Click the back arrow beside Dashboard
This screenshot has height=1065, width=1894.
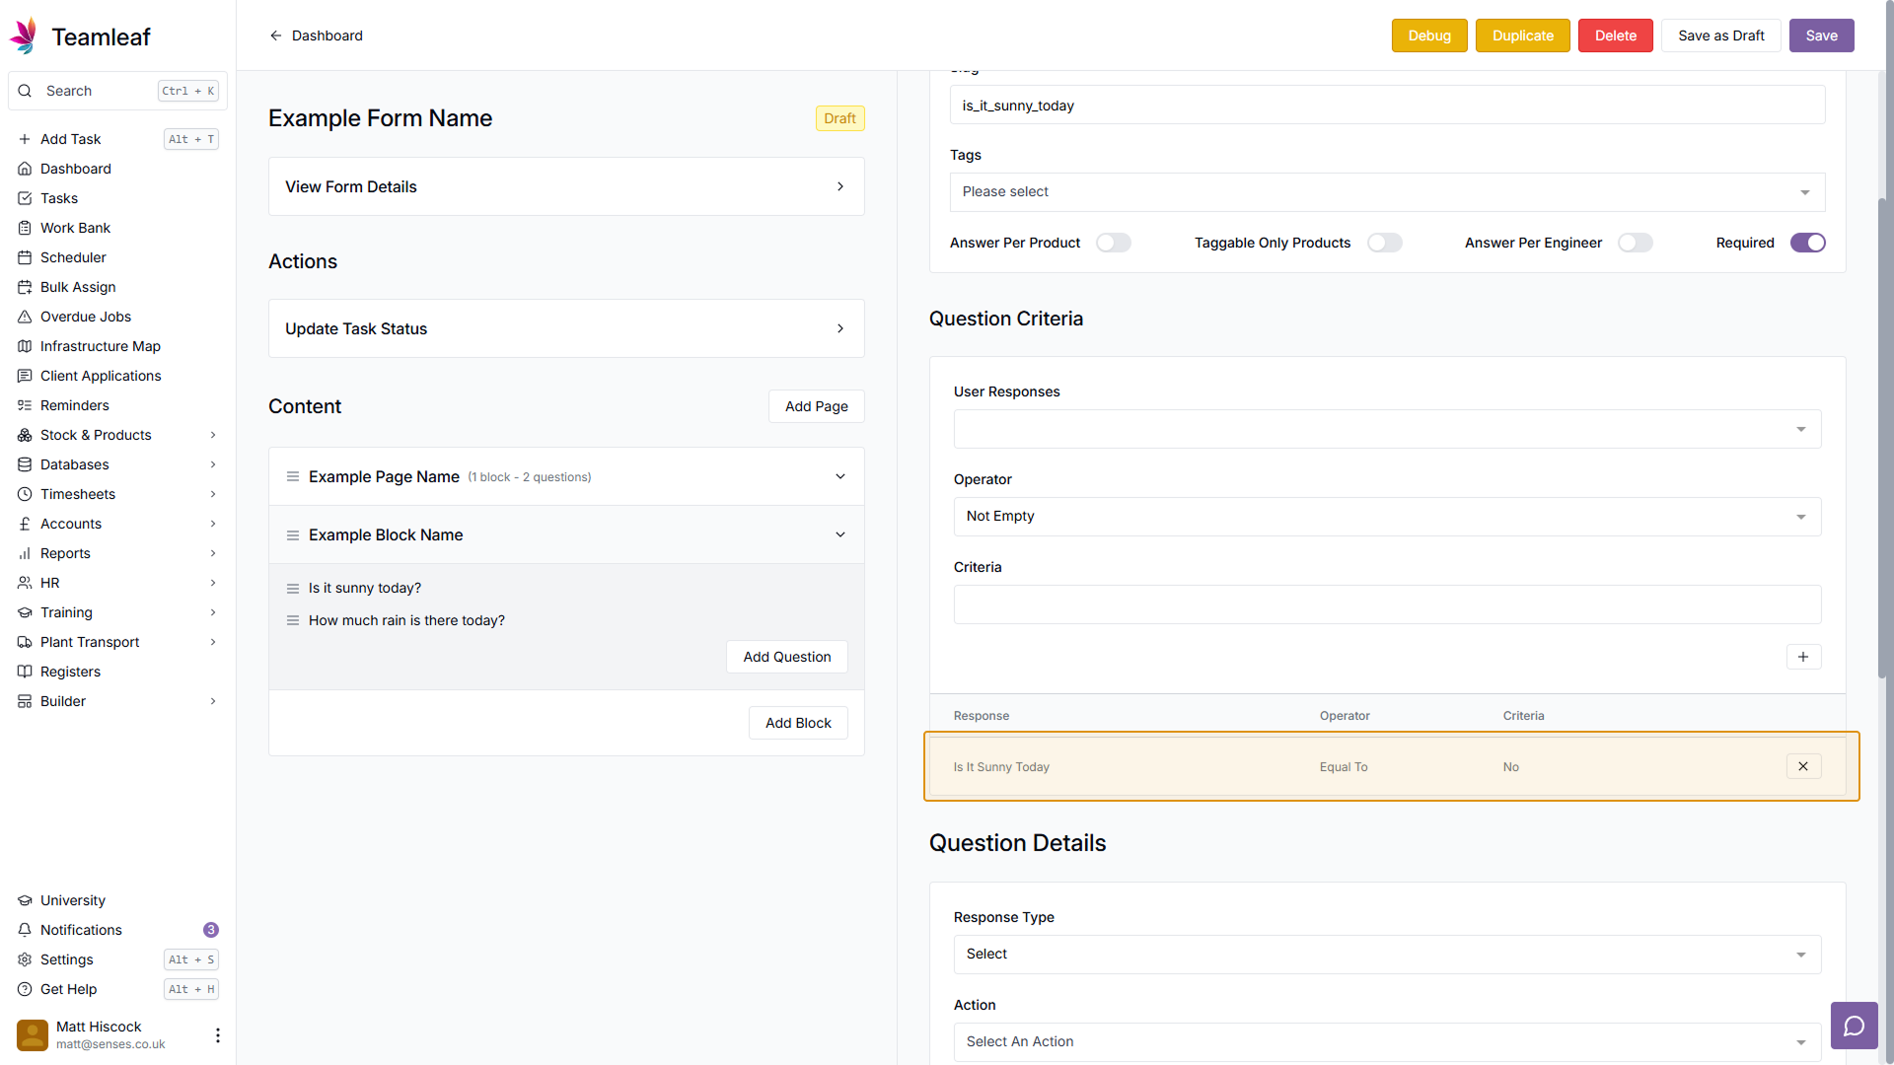(x=276, y=35)
